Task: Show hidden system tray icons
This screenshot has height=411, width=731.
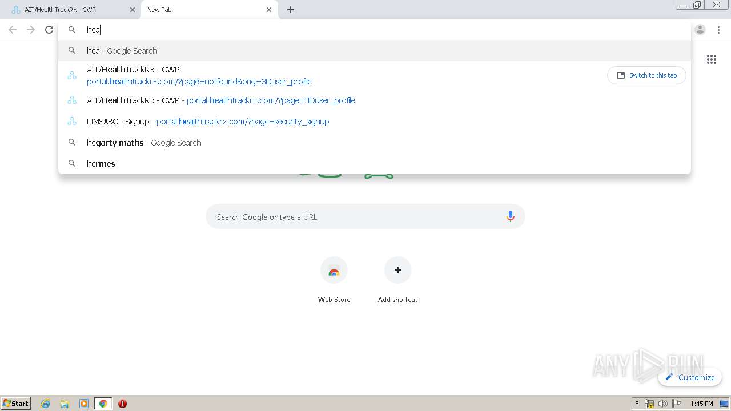Action: (637, 404)
